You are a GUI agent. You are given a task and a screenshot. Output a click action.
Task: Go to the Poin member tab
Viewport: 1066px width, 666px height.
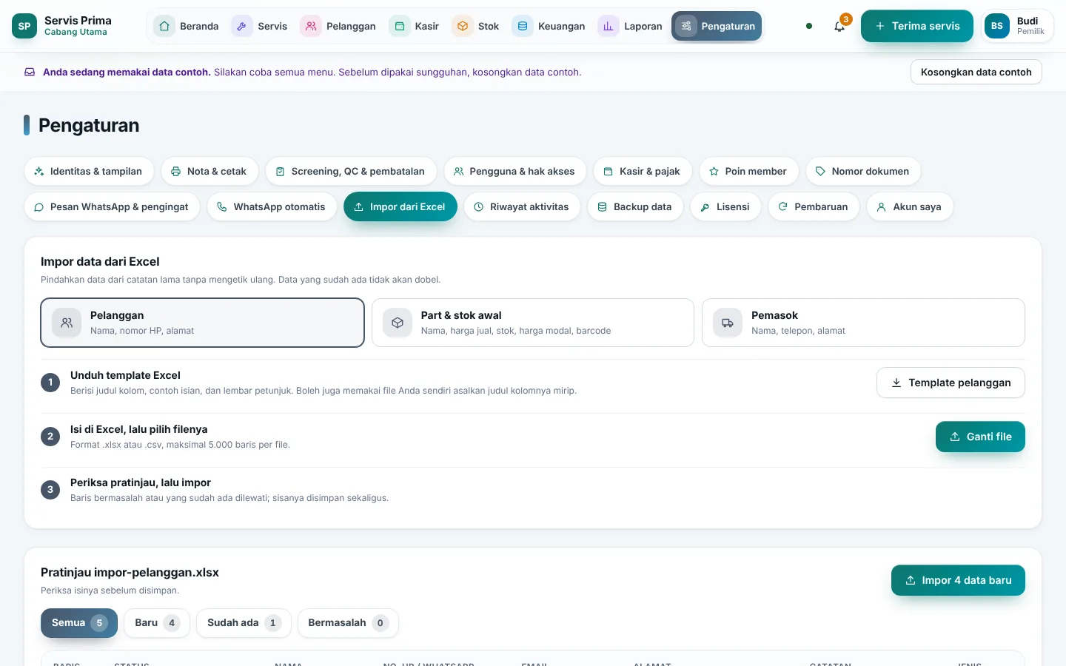(x=749, y=171)
